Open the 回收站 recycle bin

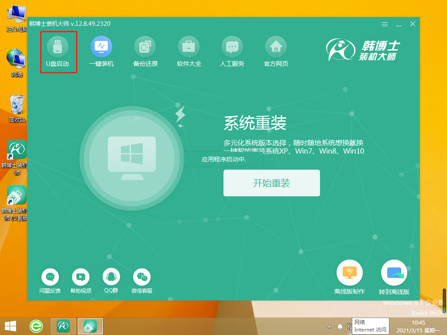pos(16,107)
